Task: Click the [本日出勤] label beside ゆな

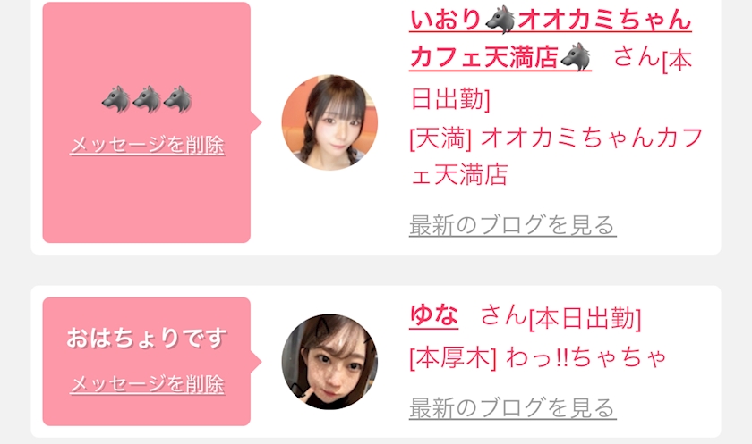Action: click(x=585, y=319)
